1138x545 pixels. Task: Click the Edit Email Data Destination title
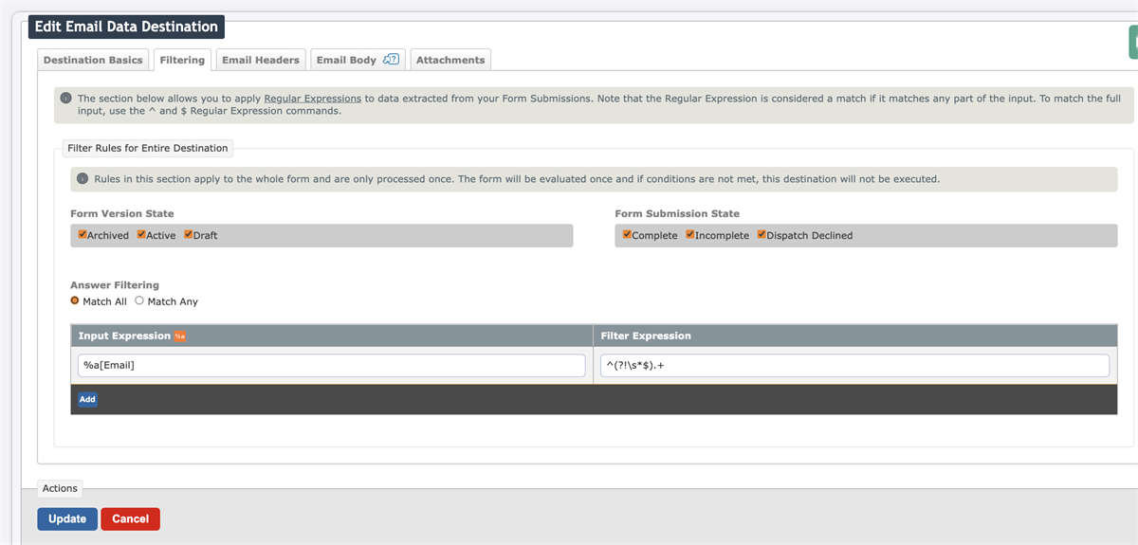pos(126,27)
